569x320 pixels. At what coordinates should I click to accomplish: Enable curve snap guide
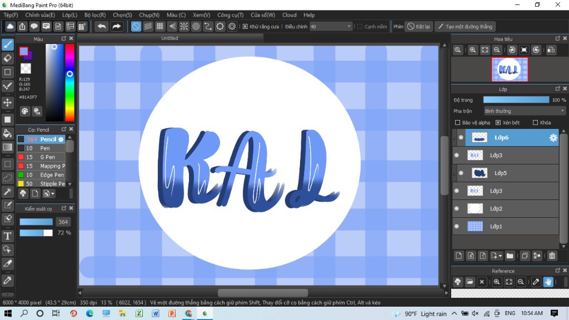(x=208, y=27)
